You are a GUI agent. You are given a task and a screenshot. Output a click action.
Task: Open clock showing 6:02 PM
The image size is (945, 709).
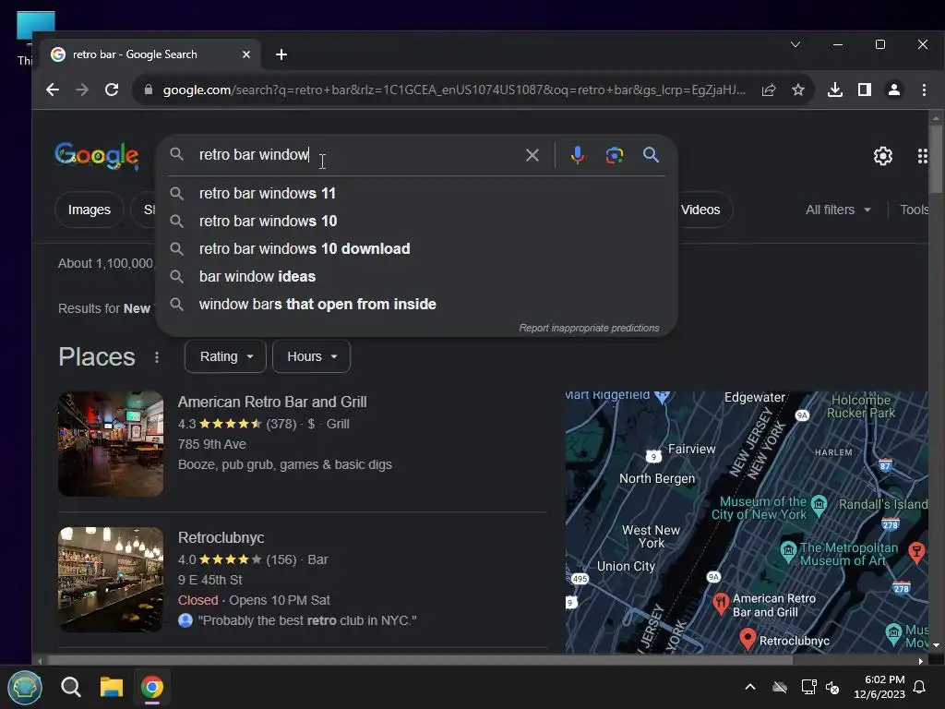click(879, 687)
